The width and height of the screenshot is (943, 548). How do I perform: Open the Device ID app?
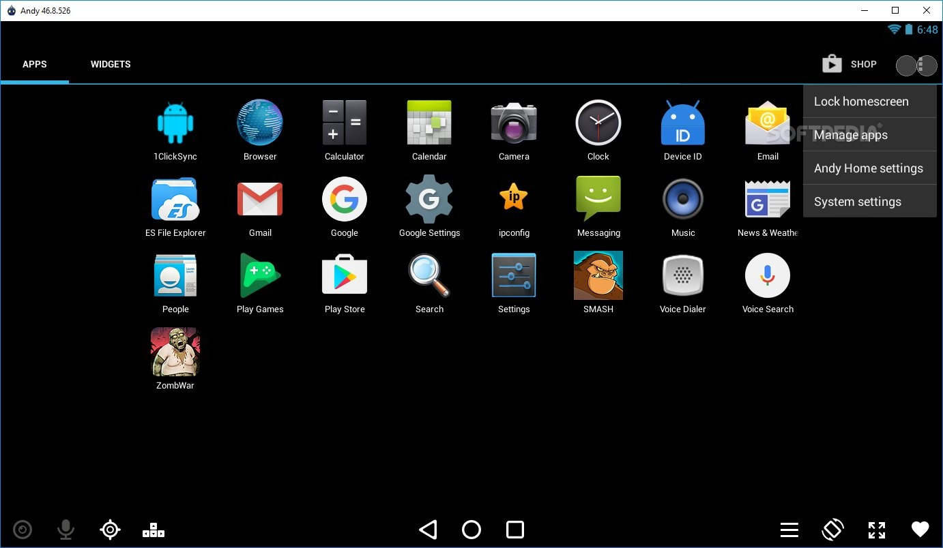click(x=683, y=130)
